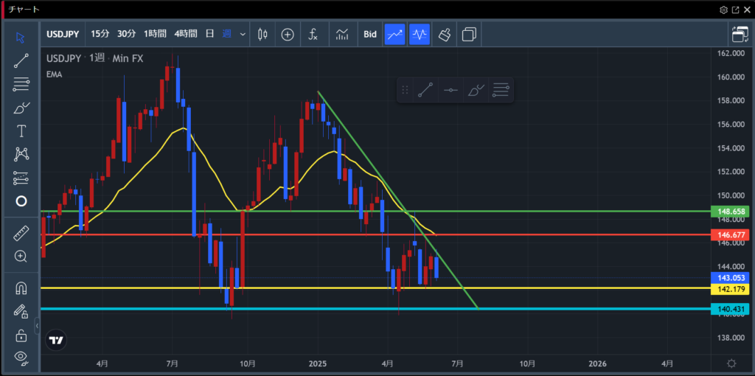Select the cursor arrow tool
The width and height of the screenshot is (755, 376).
[x=21, y=38]
